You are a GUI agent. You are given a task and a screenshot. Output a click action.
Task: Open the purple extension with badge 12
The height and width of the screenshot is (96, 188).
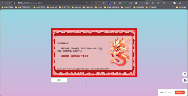pos(109,3)
